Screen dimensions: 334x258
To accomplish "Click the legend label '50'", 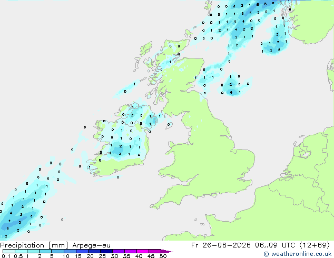I will (163, 256).
